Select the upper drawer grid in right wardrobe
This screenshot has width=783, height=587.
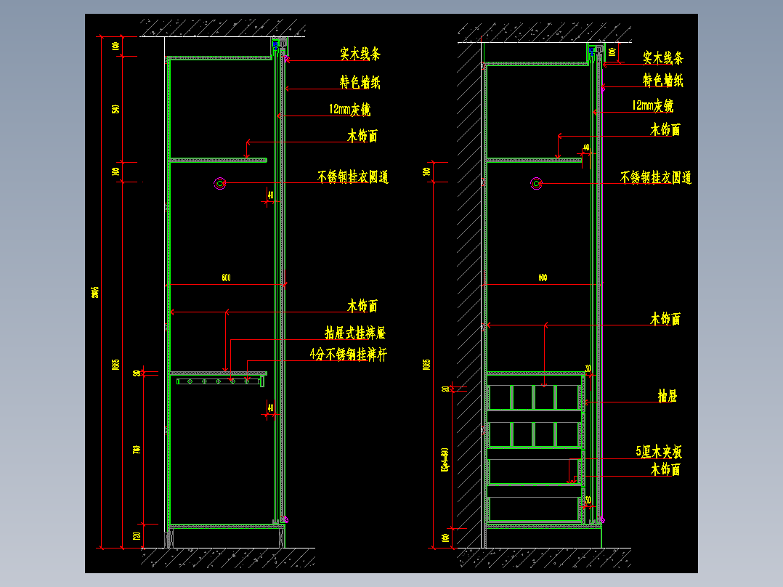click(x=534, y=397)
